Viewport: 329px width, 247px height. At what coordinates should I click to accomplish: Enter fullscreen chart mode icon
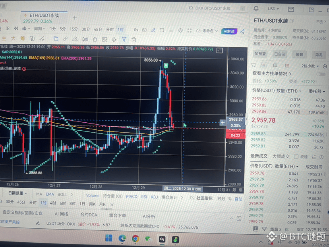[x=190, y=31]
